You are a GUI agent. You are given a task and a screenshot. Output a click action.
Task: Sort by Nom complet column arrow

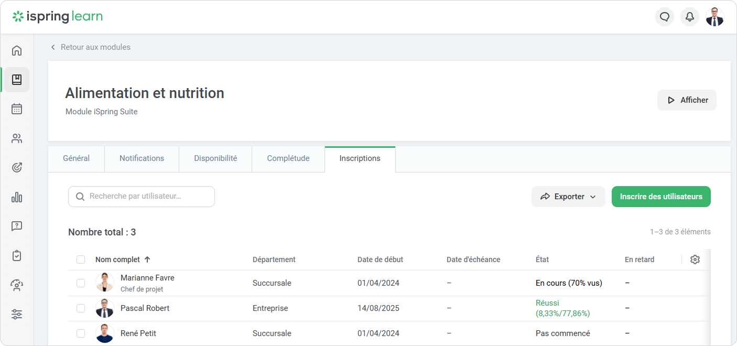[x=147, y=259]
